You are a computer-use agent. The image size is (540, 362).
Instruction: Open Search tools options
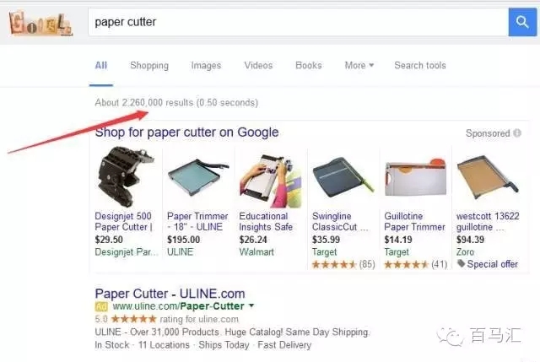tap(420, 65)
